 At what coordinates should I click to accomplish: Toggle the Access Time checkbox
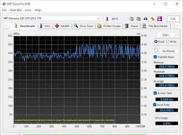pyautogui.click(x=155, y=93)
